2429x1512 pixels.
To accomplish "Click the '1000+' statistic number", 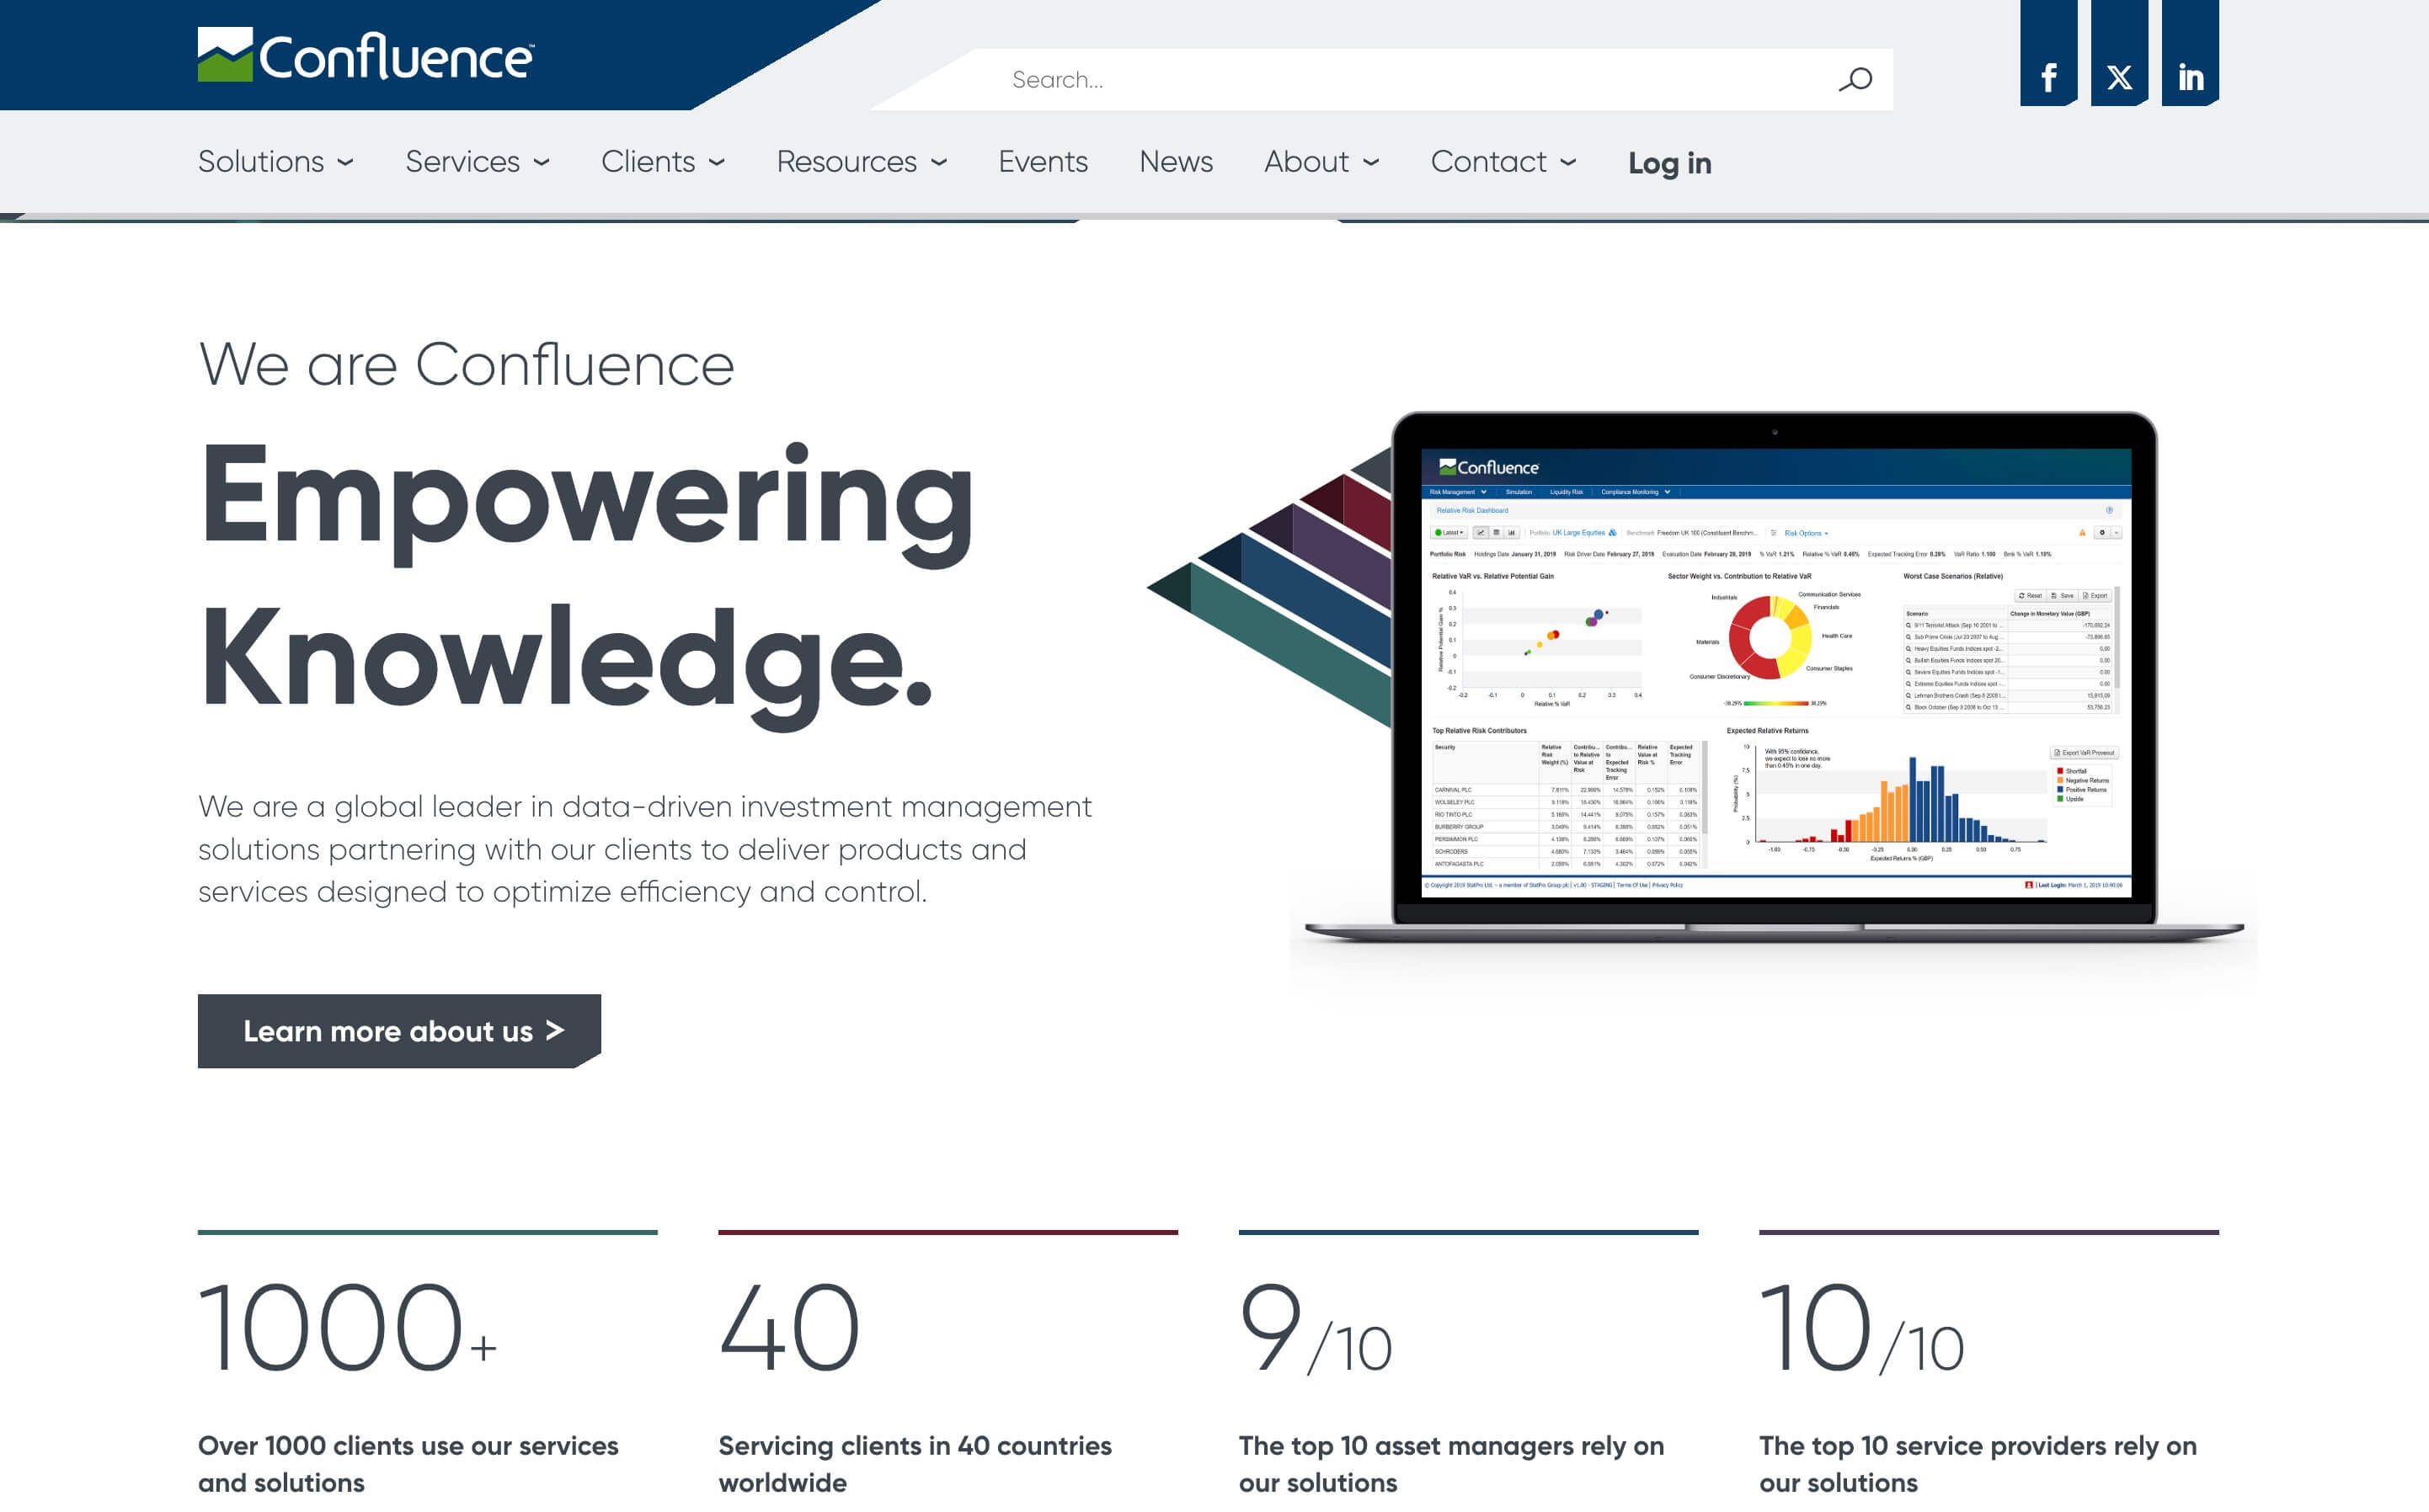I will pyautogui.click(x=347, y=1328).
